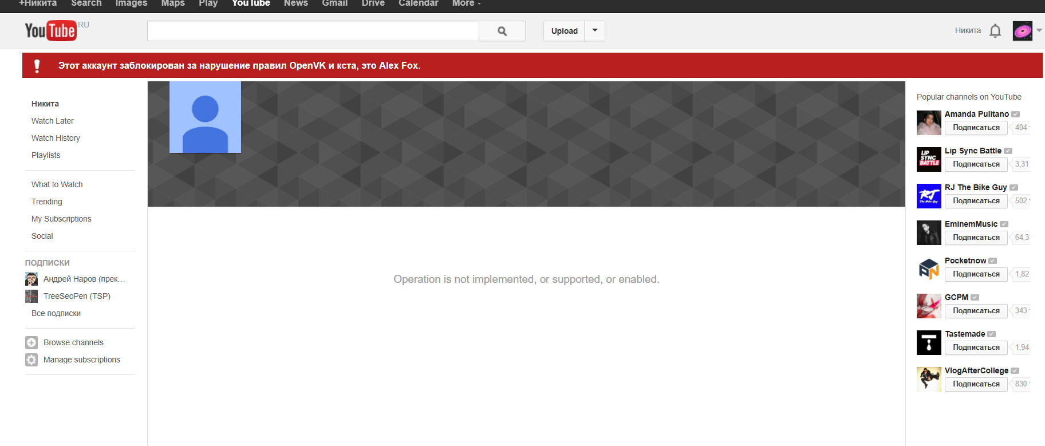The image size is (1045, 446).
Task: Open Андрей Наров subscription avatar
Action: coord(31,279)
